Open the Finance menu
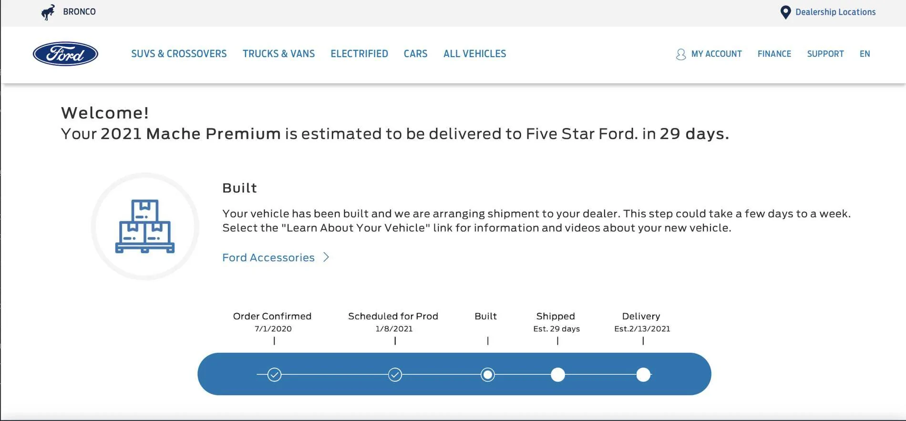Viewport: 906px width, 421px height. click(x=774, y=54)
